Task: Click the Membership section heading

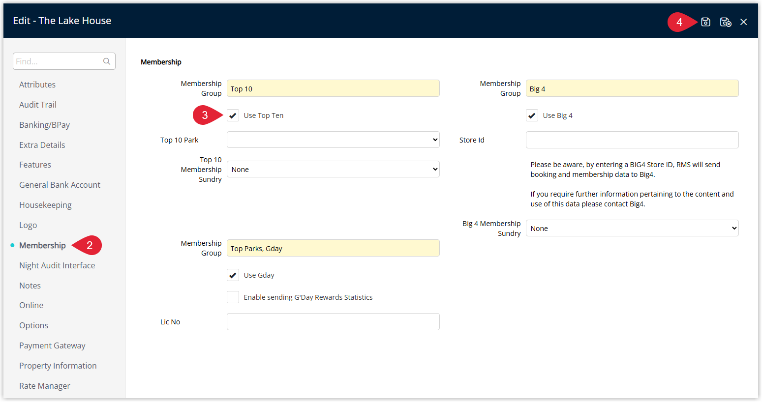Action: point(161,62)
